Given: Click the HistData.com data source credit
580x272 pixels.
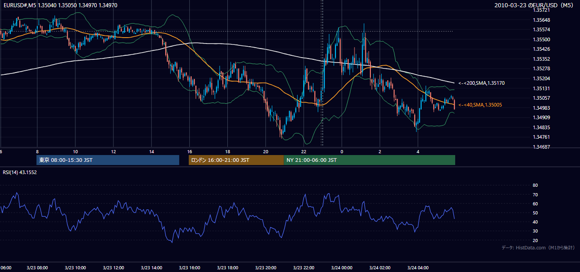Looking at the screenshot, I should click(x=538, y=248).
